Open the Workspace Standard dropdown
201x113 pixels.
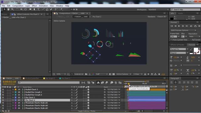(158, 10)
